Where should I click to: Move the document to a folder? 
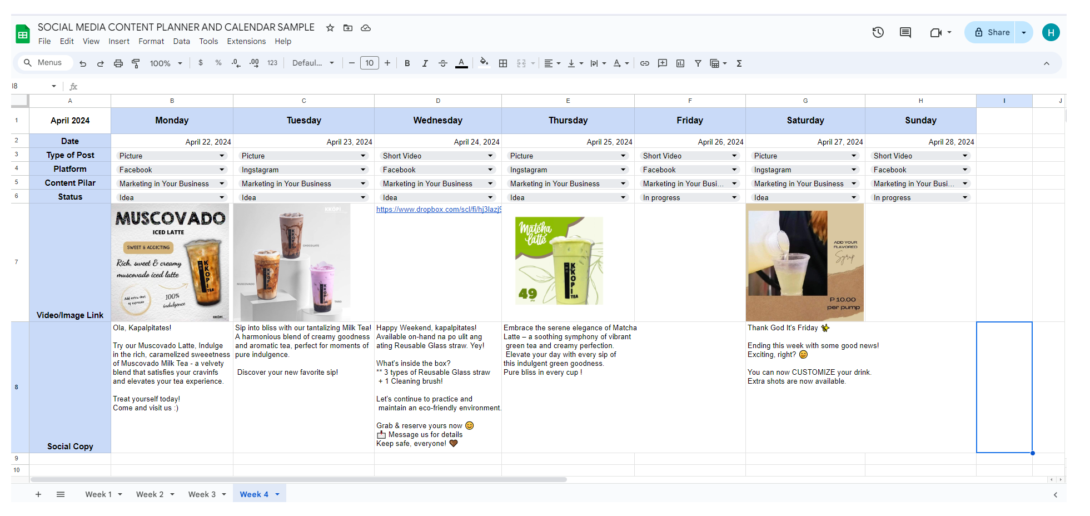(348, 28)
